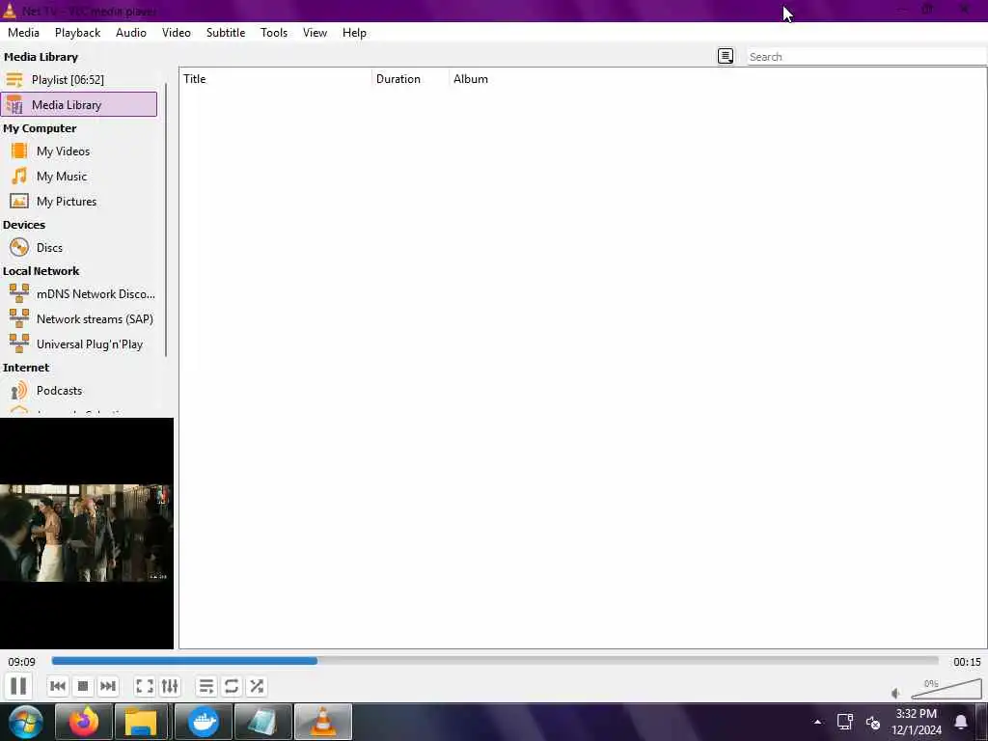
Task: Open the Audio menu
Action: pyautogui.click(x=131, y=33)
